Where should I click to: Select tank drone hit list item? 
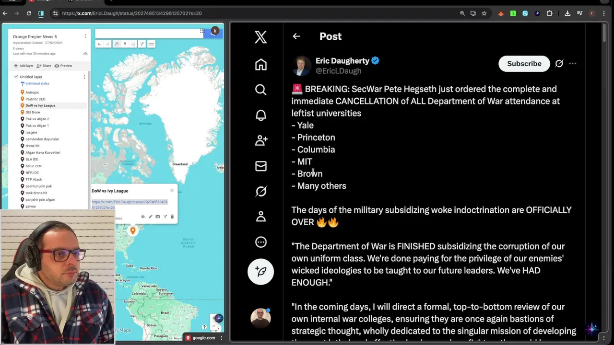tap(36, 193)
